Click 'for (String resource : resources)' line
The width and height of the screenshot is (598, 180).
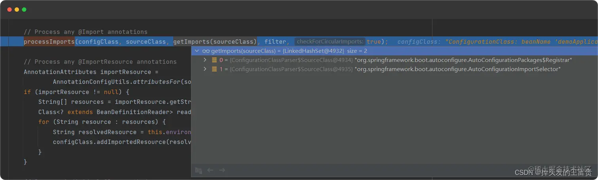click(x=102, y=122)
